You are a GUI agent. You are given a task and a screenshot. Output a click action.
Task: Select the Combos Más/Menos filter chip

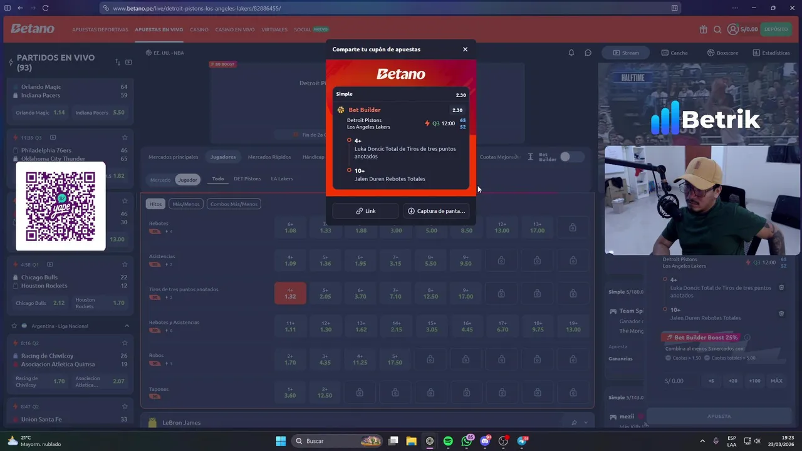pos(234,204)
